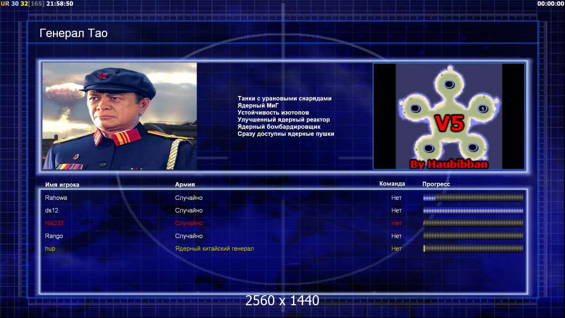Select 'Улучшенный ядерный реактор' line
The width and height of the screenshot is (565, 318).
284,120
